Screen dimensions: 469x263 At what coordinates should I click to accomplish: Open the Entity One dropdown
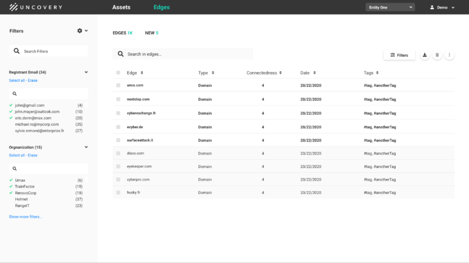click(x=390, y=7)
